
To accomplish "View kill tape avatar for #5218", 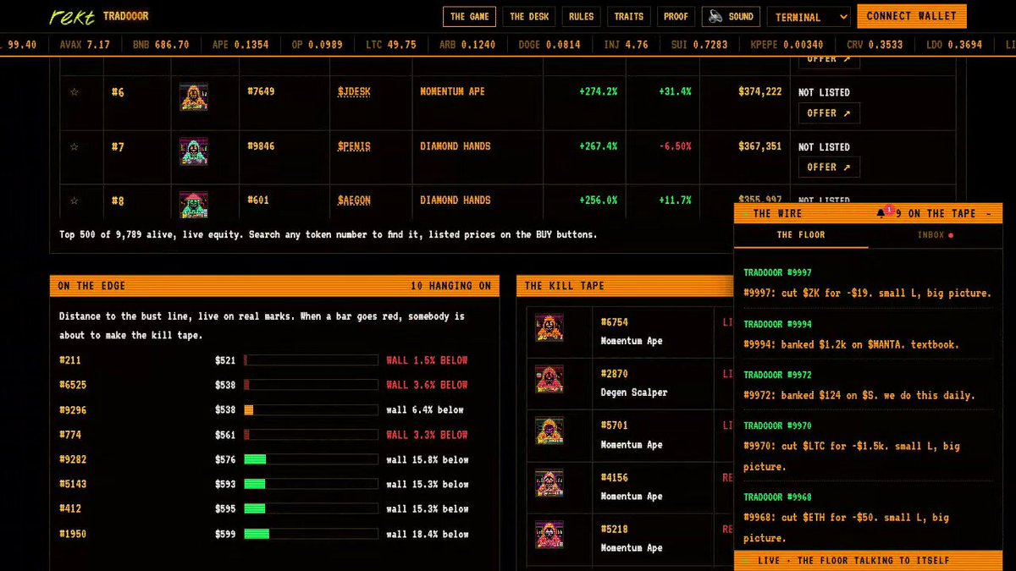I will [x=549, y=535].
